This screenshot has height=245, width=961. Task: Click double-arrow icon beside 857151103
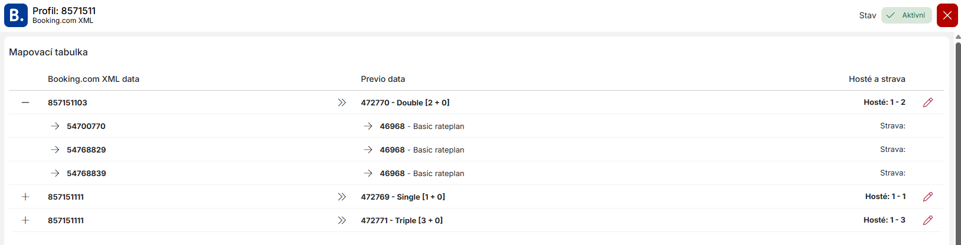[342, 102]
